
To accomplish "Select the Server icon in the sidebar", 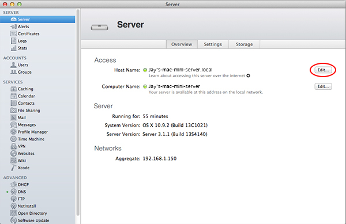I will [x=13, y=20].
